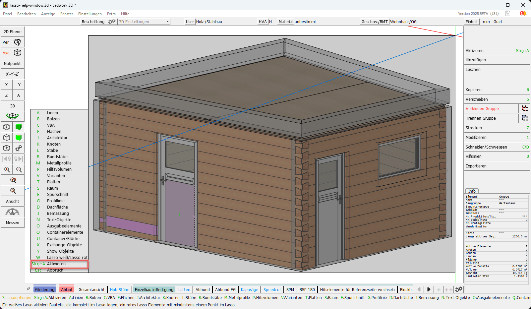
Task: Open the Info tab in the right panel
Action: pyautogui.click(x=472, y=191)
